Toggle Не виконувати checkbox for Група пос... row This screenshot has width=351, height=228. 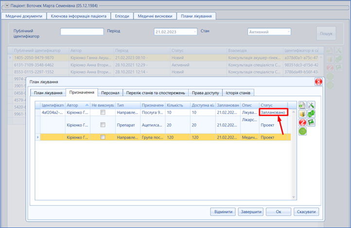point(103,137)
